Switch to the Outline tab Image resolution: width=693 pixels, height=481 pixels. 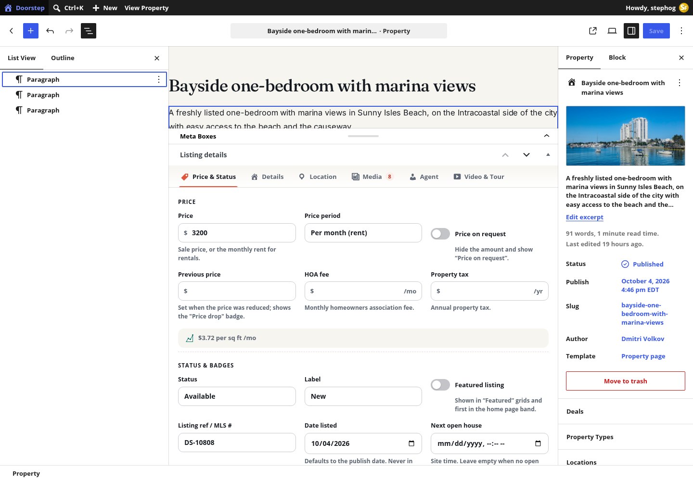(x=63, y=58)
